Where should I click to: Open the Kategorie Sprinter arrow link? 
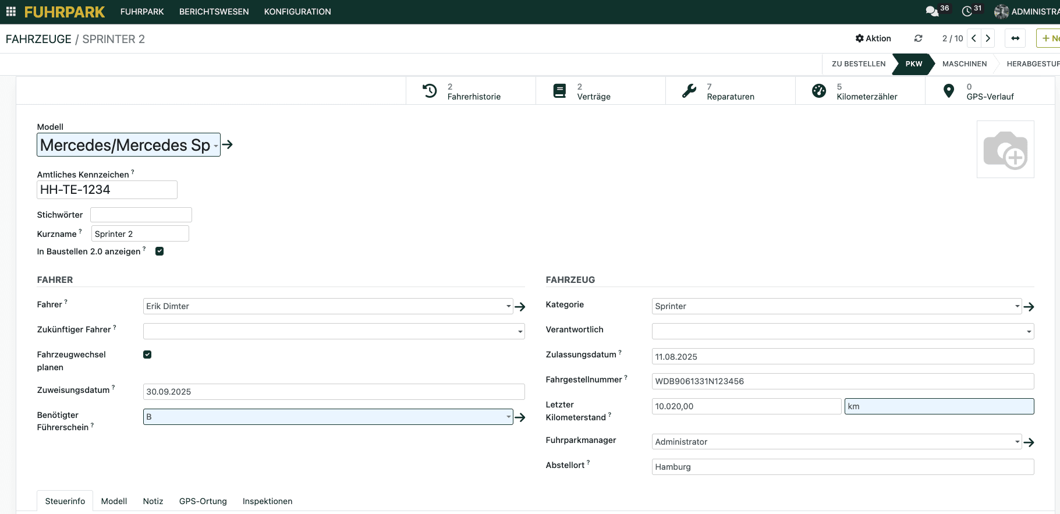tap(1029, 307)
